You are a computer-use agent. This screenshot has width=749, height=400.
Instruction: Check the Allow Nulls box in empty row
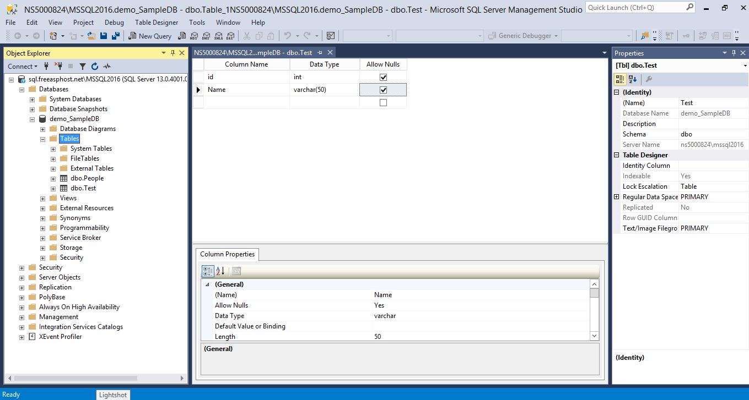tap(384, 102)
